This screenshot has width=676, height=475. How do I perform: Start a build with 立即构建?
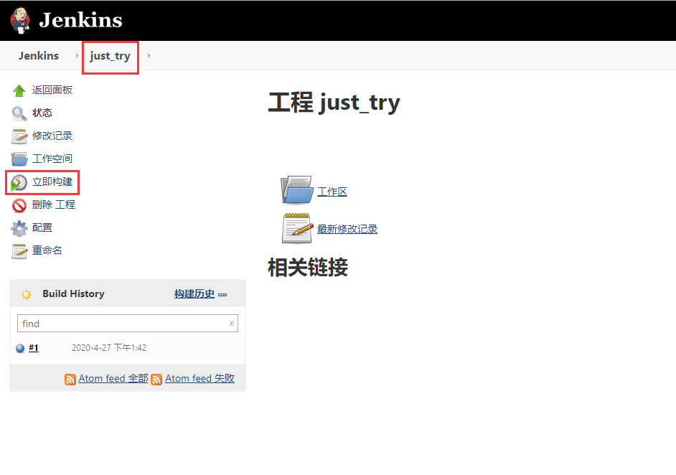pos(52,182)
